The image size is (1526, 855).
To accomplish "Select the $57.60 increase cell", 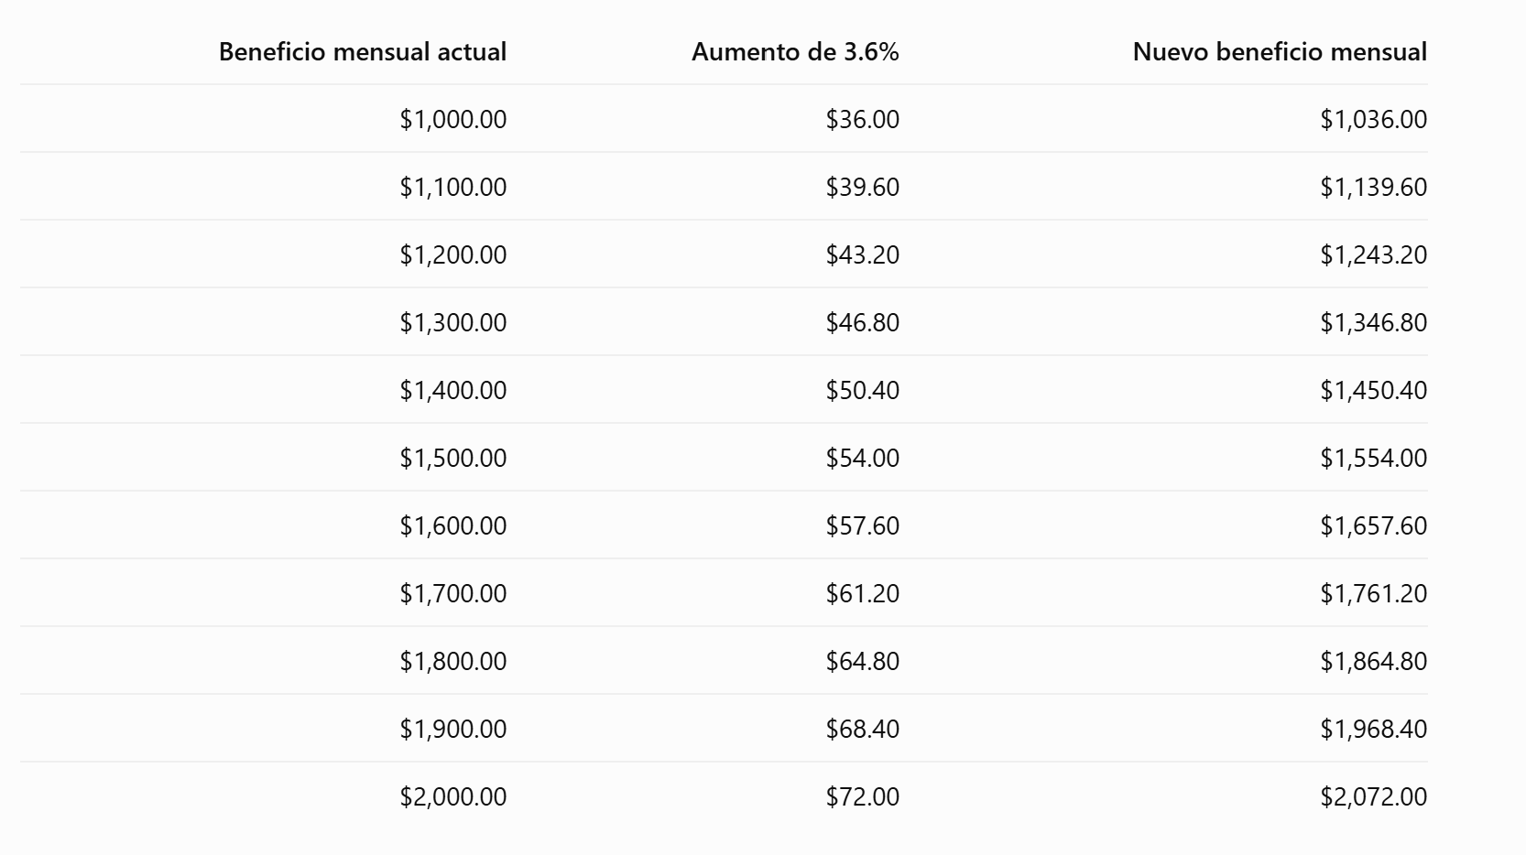I will point(863,525).
